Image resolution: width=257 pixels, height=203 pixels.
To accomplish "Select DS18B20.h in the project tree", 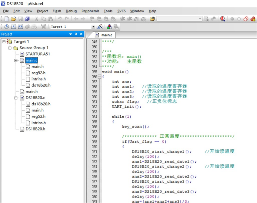I will pos(35,129).
